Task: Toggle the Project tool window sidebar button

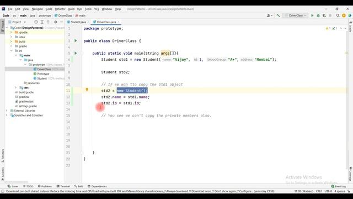Action: [x=2, y=26]
